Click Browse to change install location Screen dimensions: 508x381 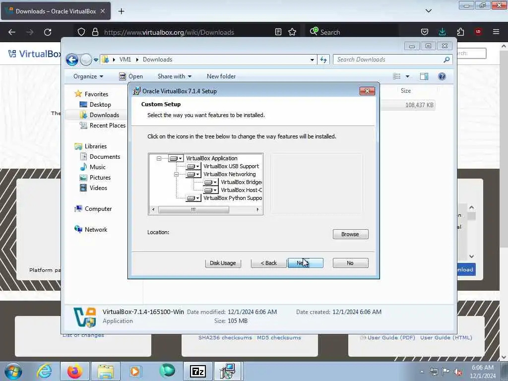pyautogui.click(x=350, y=234)
